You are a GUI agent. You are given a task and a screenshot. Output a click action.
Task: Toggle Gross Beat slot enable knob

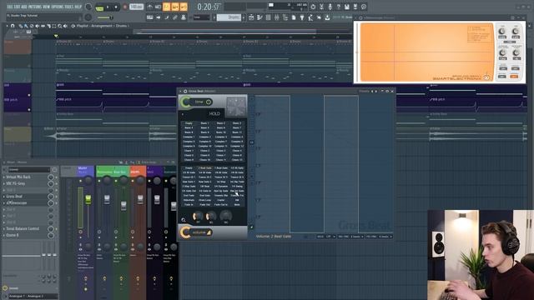51,197
